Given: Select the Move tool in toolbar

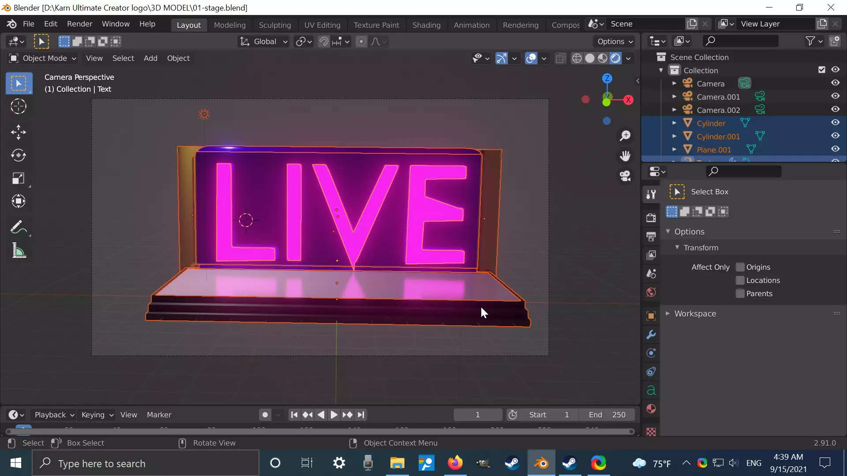Looking at the screenshot, I should [x=19, y=132].
